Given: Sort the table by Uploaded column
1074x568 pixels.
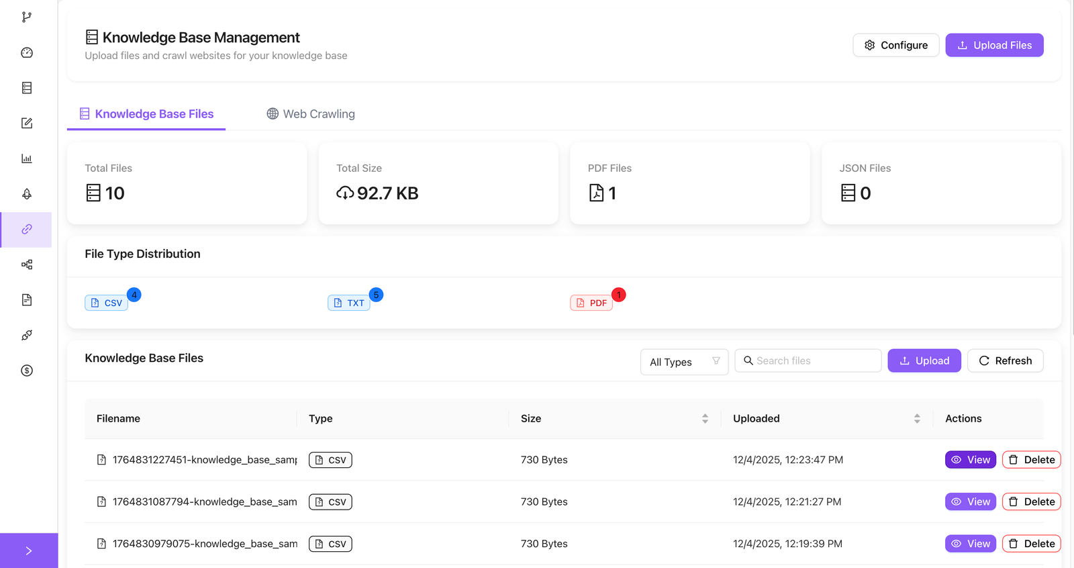Looking at the screenshot, I should tap(917, 419).
